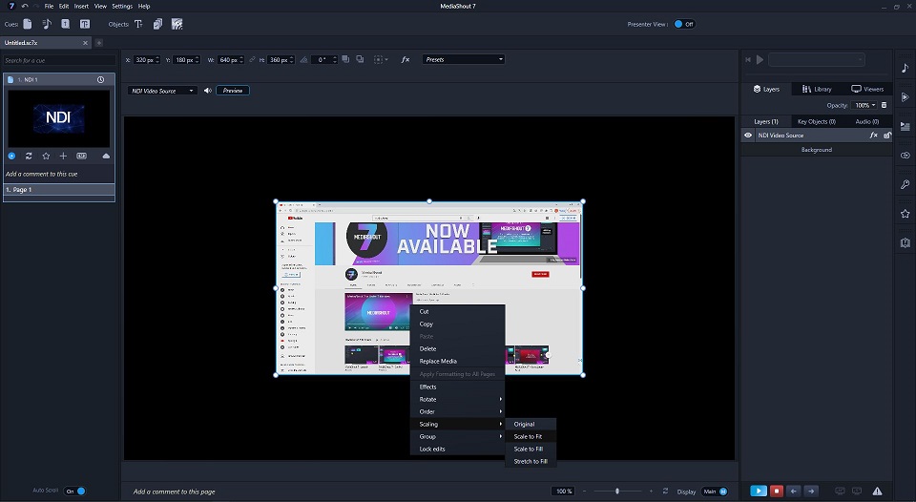The image size is (916, 502).
Task: Select Replace Media in context menu
Action: 457,361
